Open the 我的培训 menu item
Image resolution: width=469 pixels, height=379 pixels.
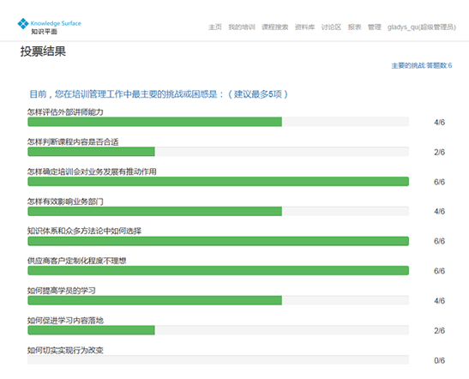click(242, 27)
